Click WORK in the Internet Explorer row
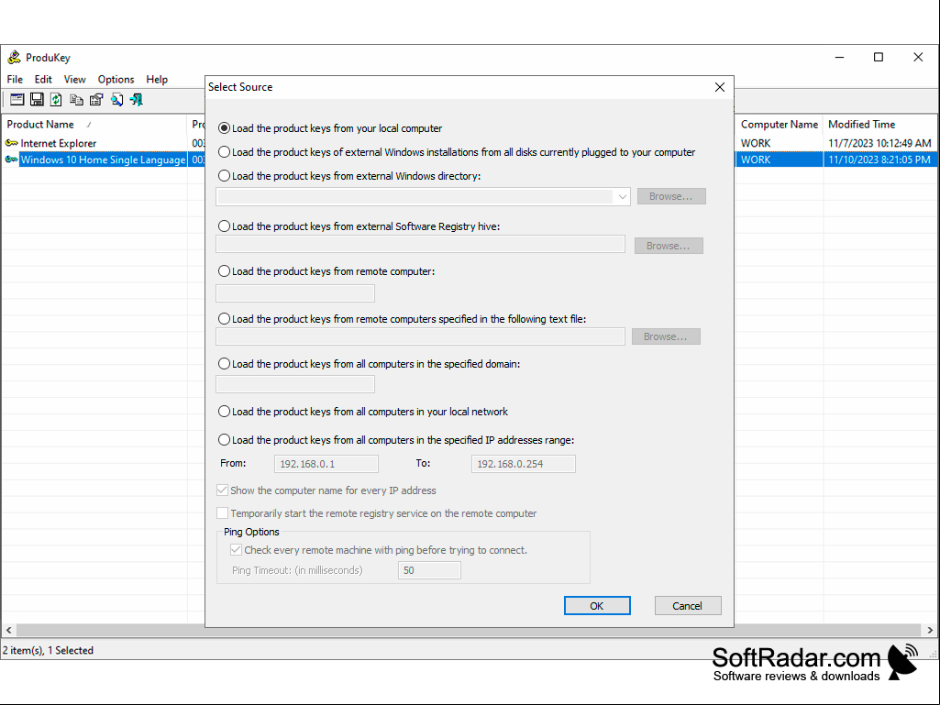This screenshot has height=705, width=940. tap(756, 143)
